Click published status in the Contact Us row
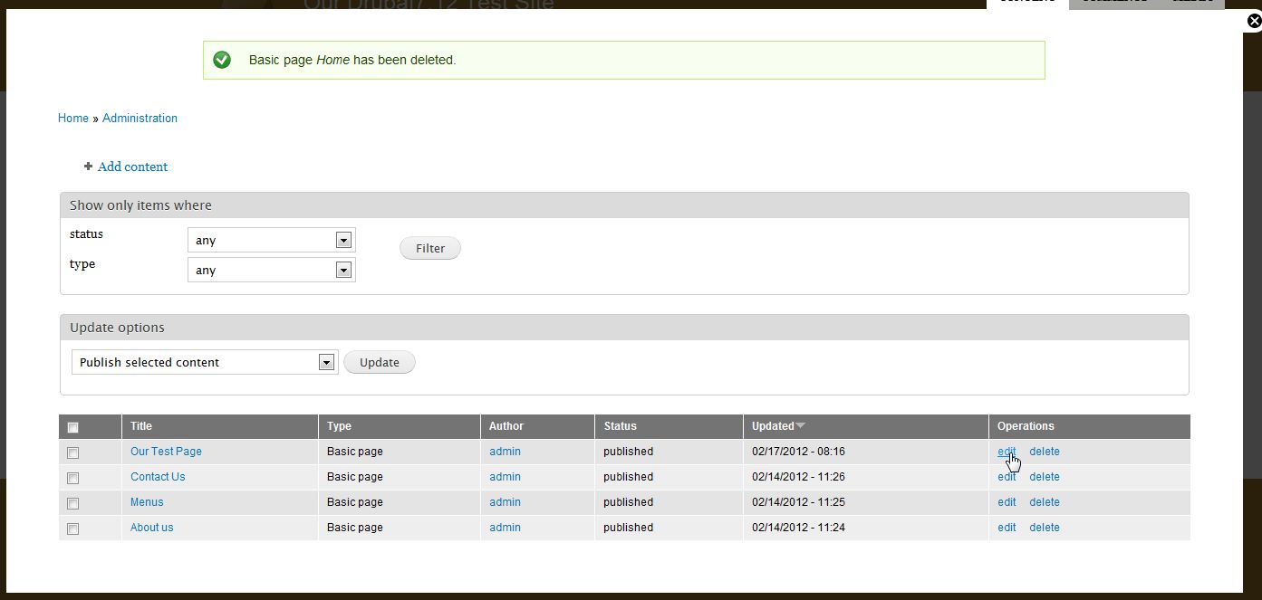The height and width of the screenshot is (600, 1262). [x=629, y=477]
